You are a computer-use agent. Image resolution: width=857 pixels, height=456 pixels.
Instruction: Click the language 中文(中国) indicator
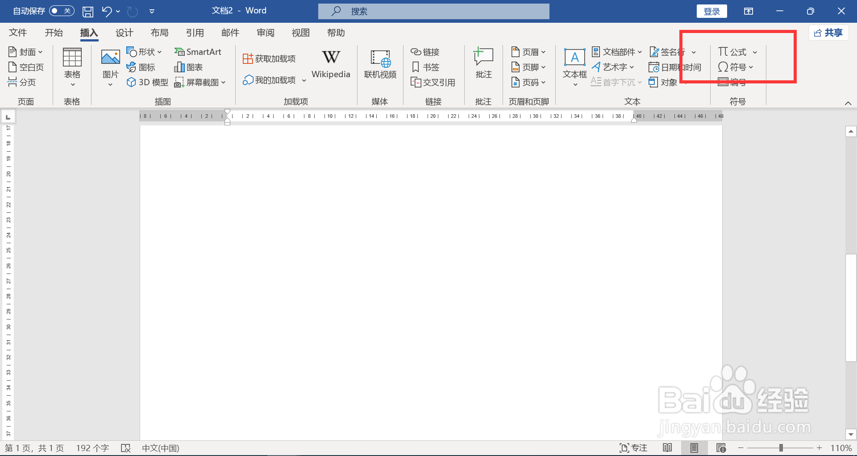point(161,448)
